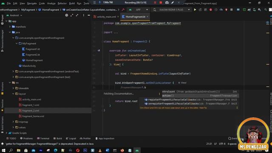Viewport: 272px width, 153px height.
Task: Open the Device Manager phone icon
Action: [254, 10]
